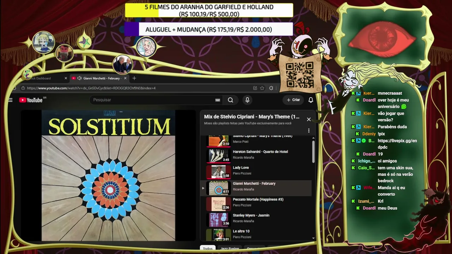452x254 pixels.
Task: View site info icon beside the URL
Action: point(23,88)
